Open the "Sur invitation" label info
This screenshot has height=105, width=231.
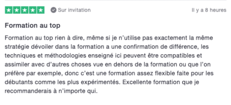point(74,10)
